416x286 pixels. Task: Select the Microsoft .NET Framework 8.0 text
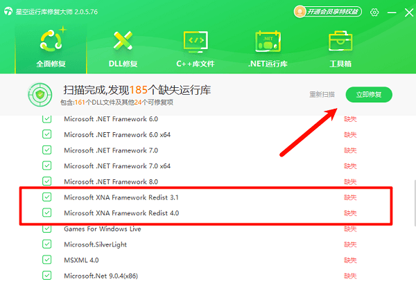pyautogui.click(x=111, y=181)
